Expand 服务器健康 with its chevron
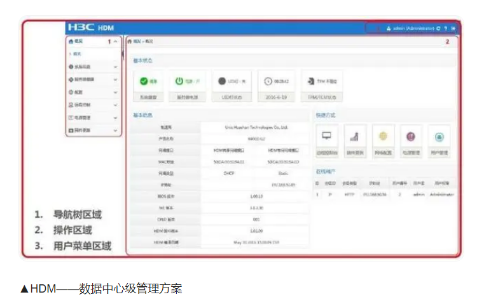This screenshot has width=491, height=304. [116, 80]
